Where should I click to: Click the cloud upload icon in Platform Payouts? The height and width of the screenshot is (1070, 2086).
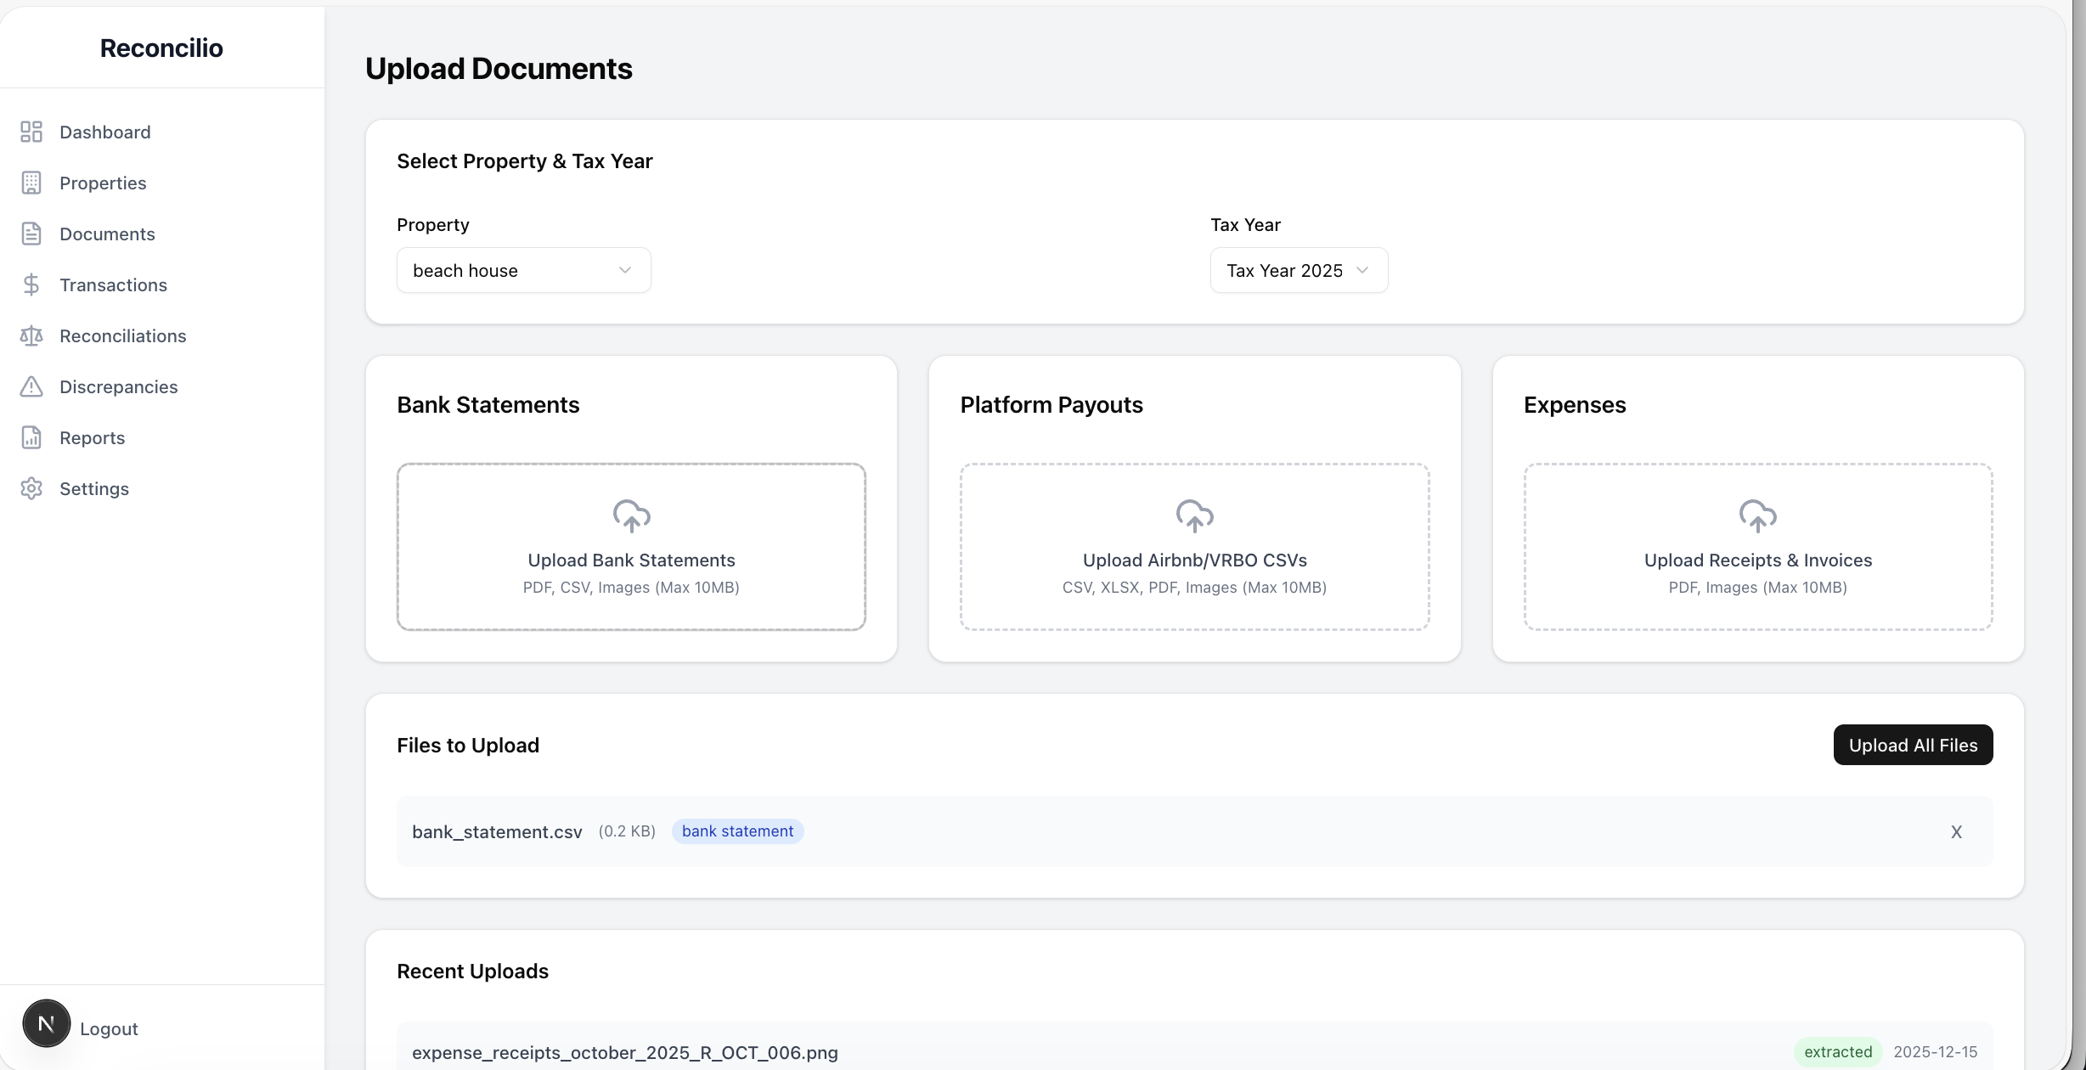tap(1194, 516)
